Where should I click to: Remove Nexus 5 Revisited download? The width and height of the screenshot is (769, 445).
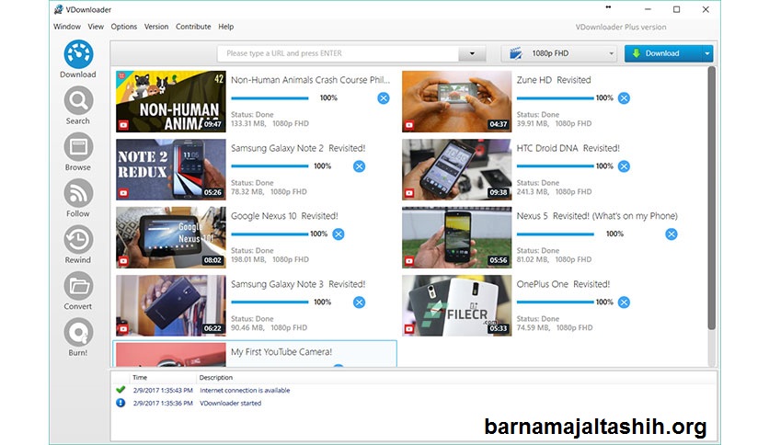point(671,234)
